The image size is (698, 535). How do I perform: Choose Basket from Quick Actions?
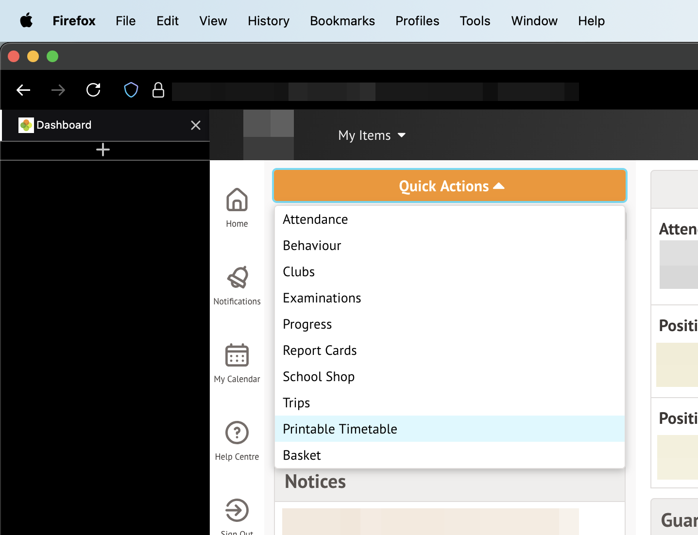coord(450,455)
